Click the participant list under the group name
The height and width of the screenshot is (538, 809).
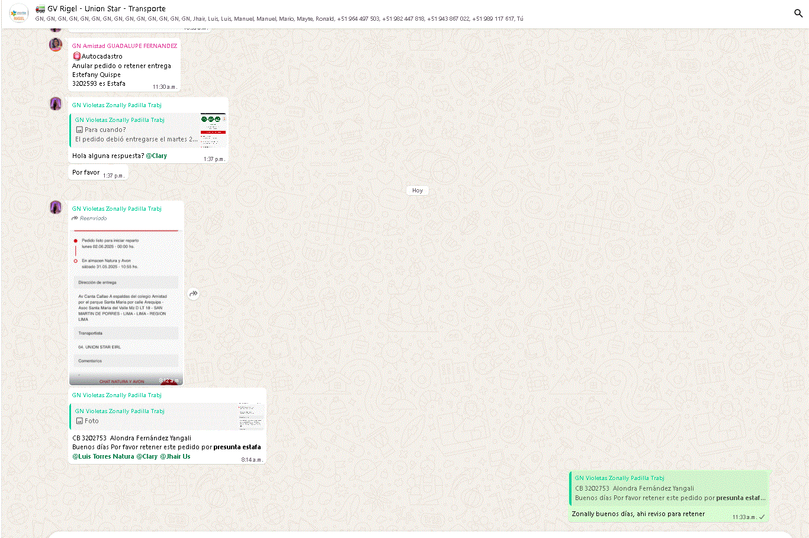[x=278, y=19]
